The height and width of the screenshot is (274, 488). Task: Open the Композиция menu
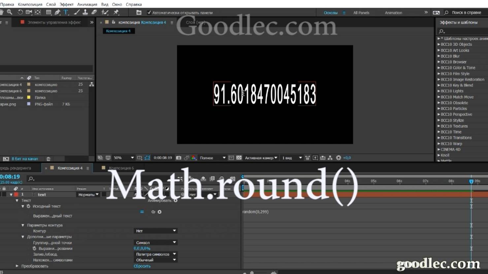tap(30, 4)
